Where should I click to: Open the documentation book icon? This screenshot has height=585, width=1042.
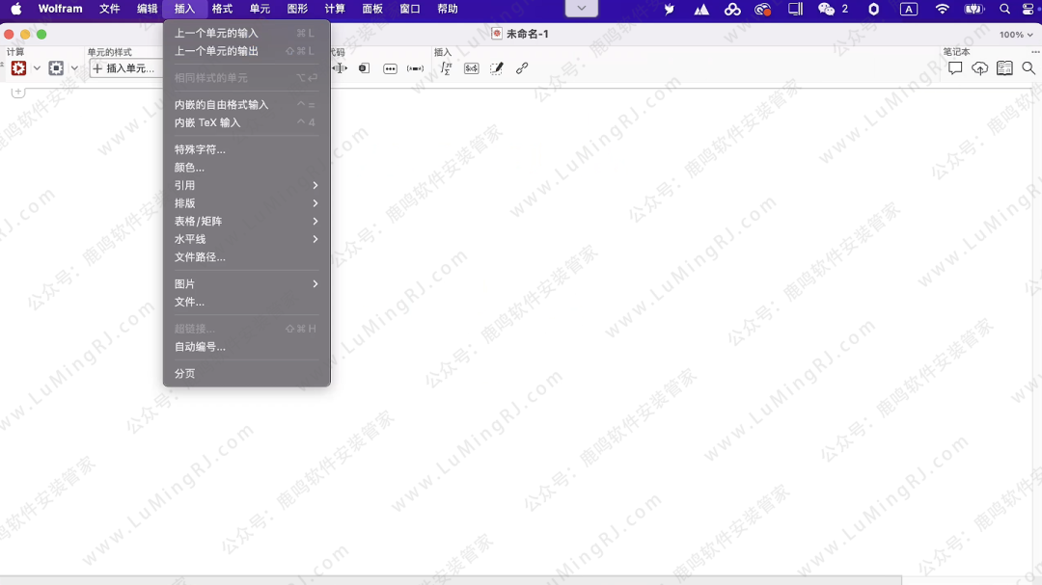click(x=1004, y=68)
